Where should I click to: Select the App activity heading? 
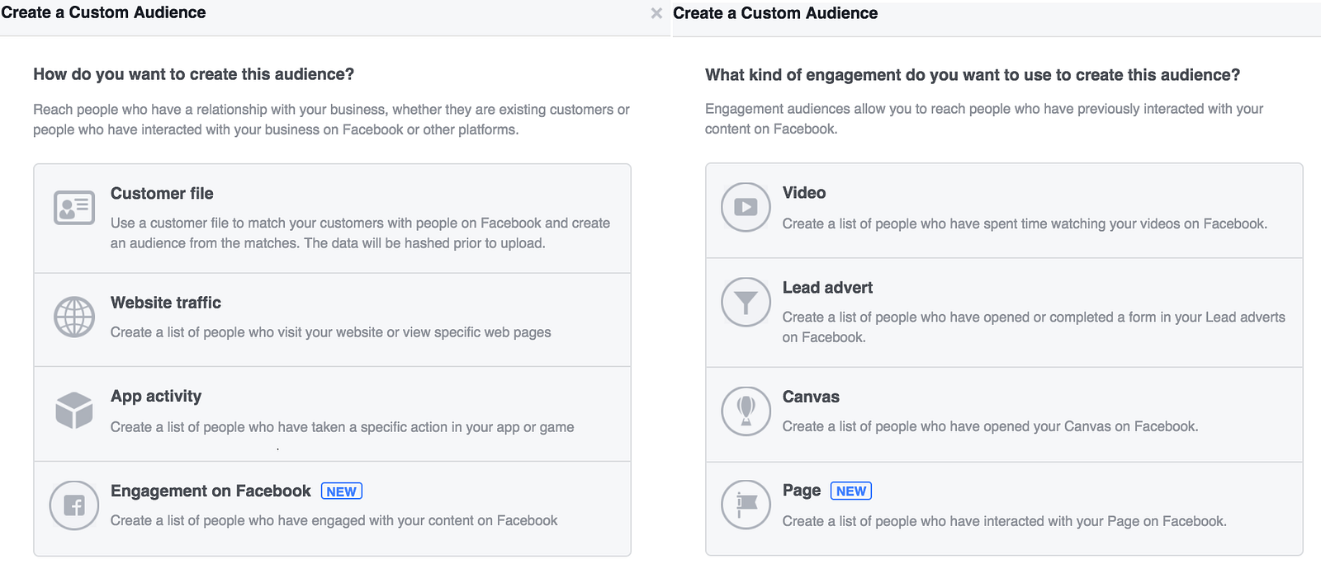click(x=156, y=396)
